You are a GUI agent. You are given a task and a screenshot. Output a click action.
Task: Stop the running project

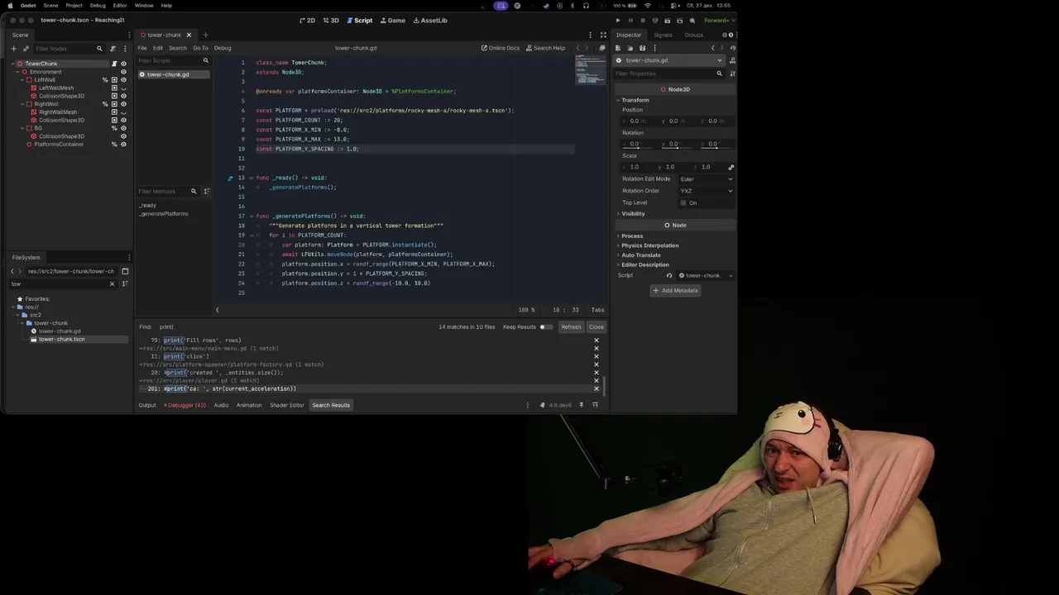click(643, 20)
